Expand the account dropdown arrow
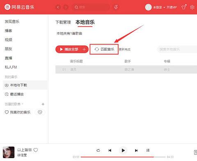The height and width of the screenshot is (161, 197). pos(164,7)
